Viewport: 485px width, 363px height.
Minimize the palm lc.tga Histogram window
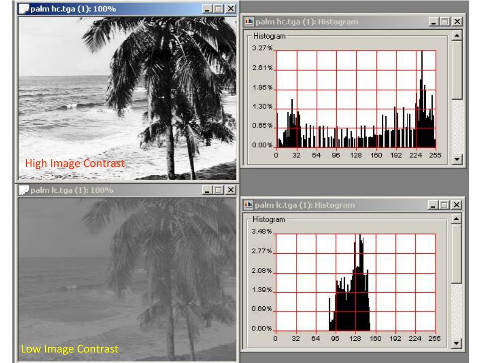433,205
